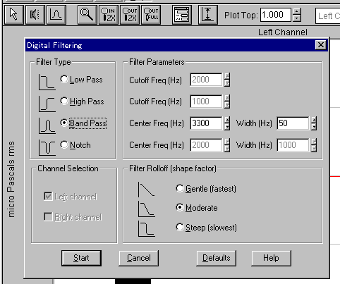Click the Zoom Out Full icon

151,15
